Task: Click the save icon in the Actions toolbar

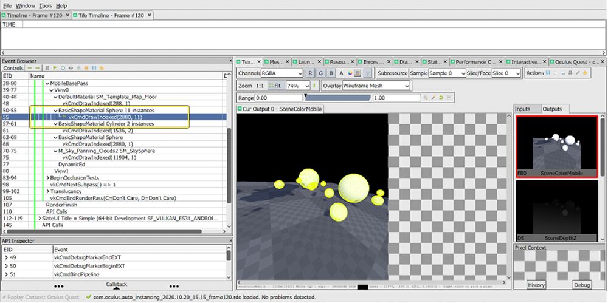Action: coord(548,73)
